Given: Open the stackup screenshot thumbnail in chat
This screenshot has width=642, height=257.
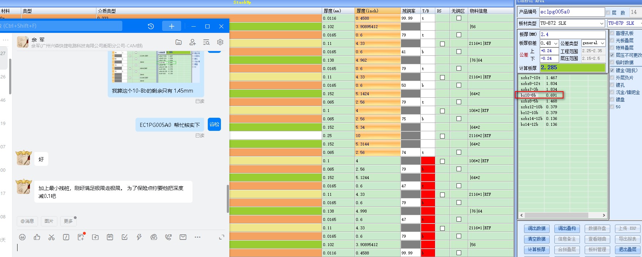Looking at the screenshot, I should coord(156,67).
